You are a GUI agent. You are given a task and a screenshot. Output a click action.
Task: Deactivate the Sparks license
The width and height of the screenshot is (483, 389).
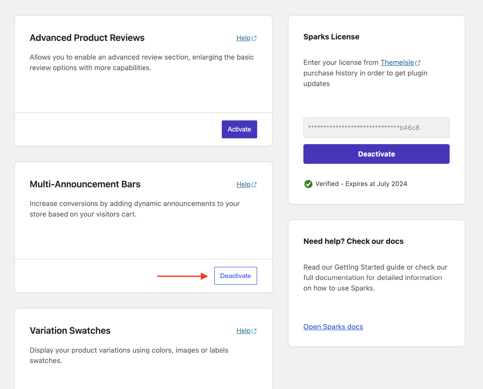tap(376, 154)
